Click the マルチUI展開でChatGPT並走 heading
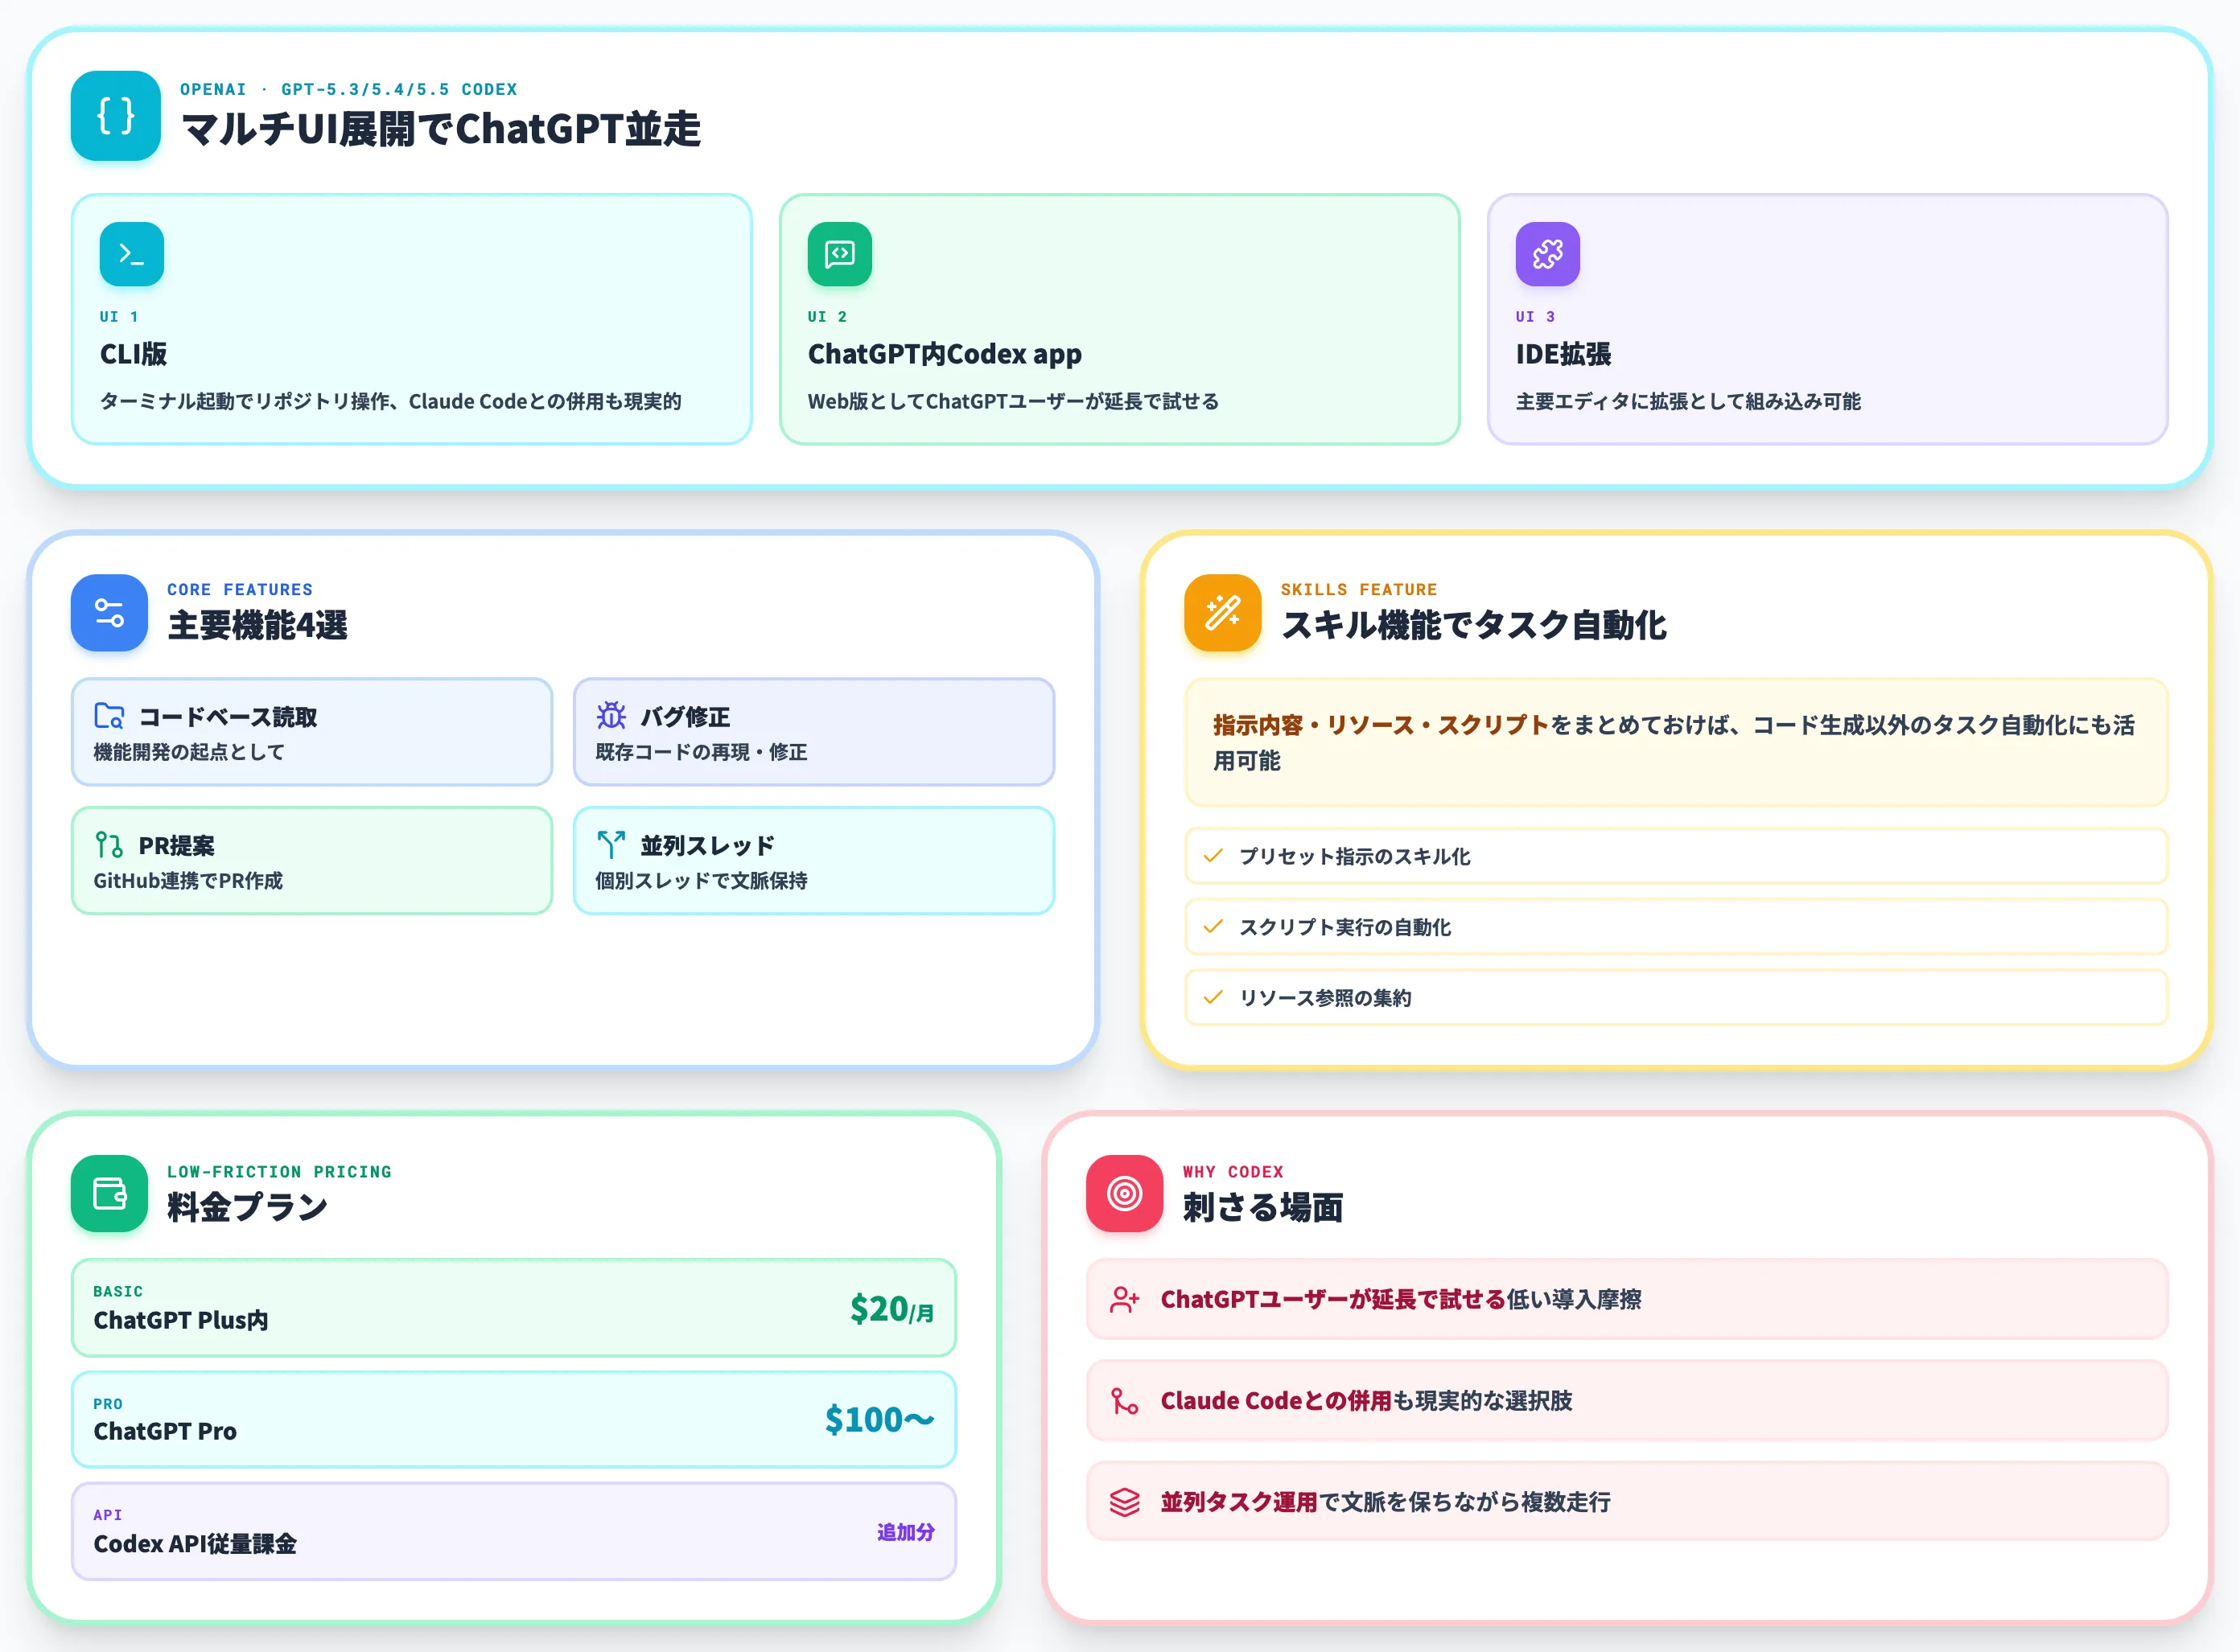 [440, 129]
